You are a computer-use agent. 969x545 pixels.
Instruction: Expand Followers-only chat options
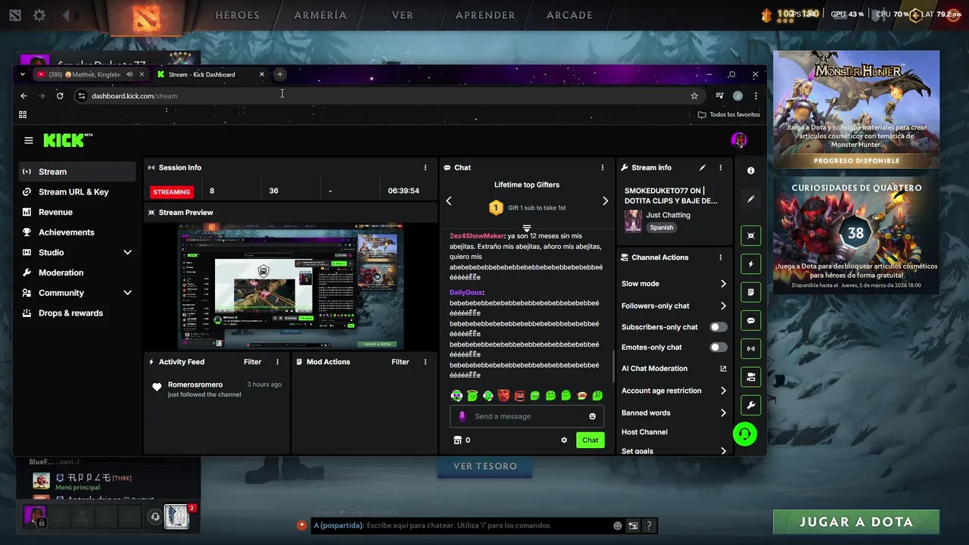pos(723,306)
